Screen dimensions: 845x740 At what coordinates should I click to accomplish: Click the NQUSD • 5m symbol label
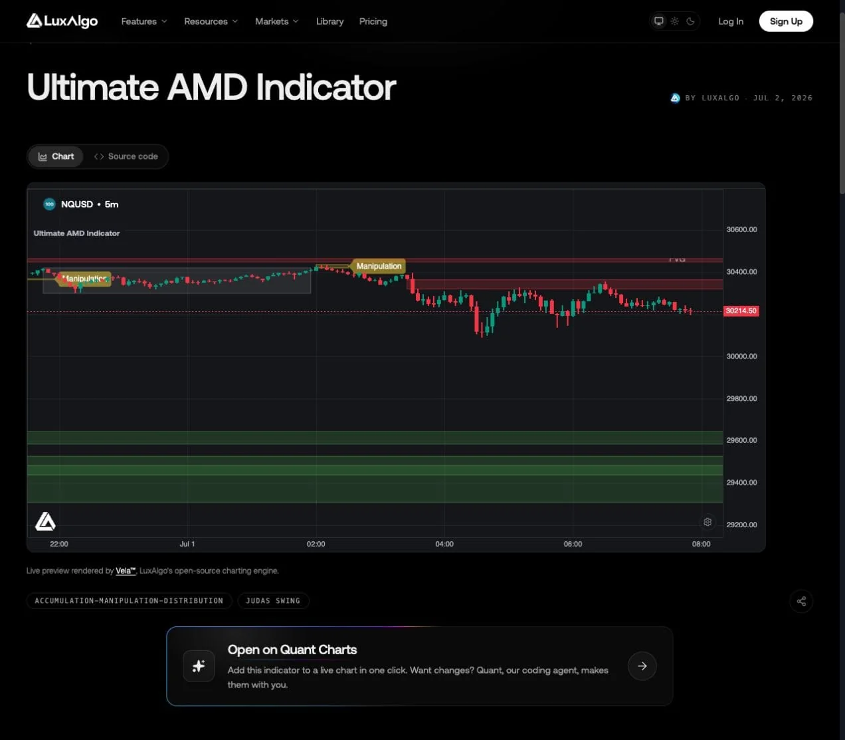point(90,204)
